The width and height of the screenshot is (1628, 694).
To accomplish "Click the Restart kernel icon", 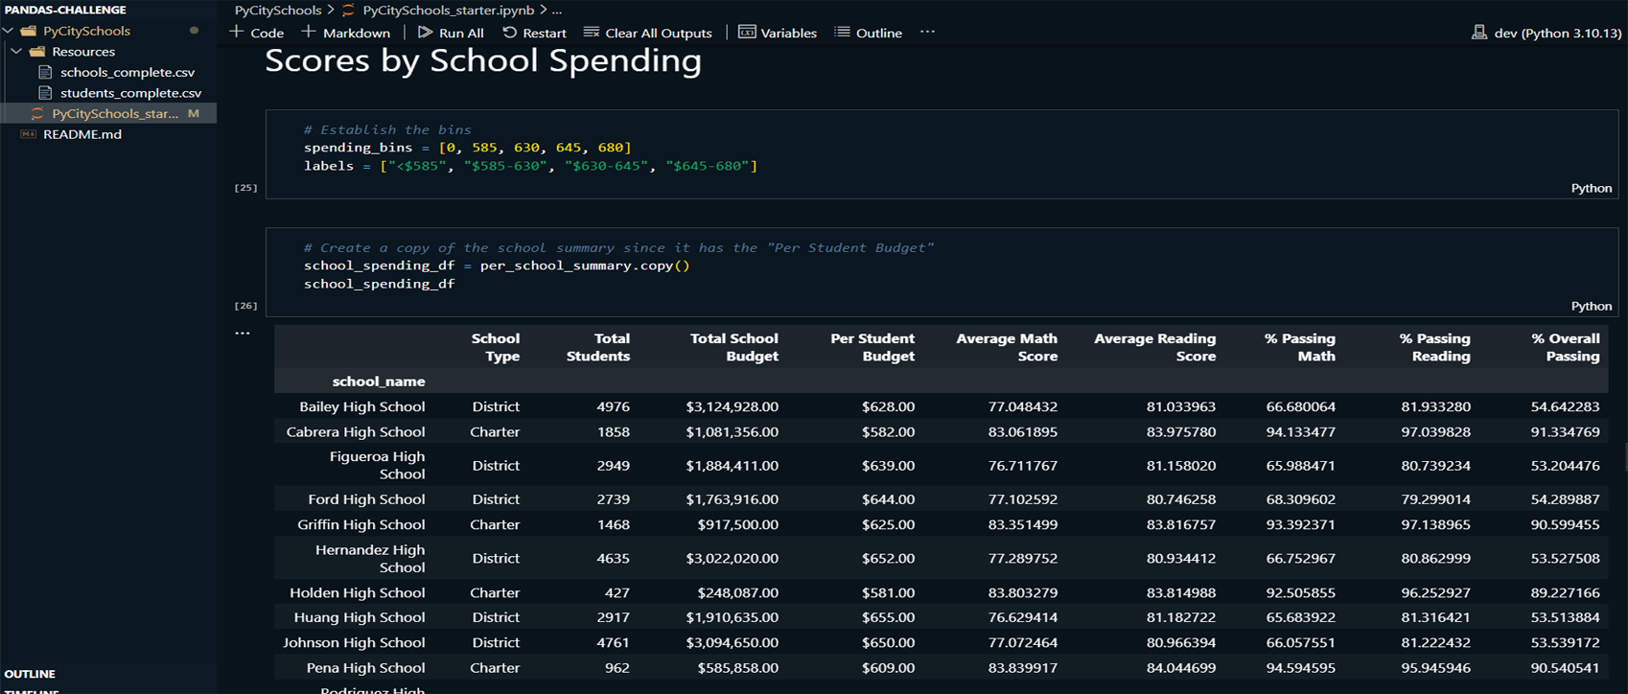I will (510, 33).
